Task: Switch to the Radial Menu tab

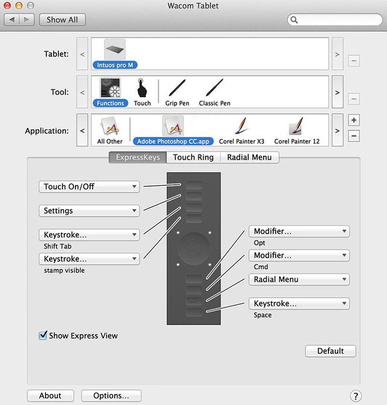Action: point(250,157)
